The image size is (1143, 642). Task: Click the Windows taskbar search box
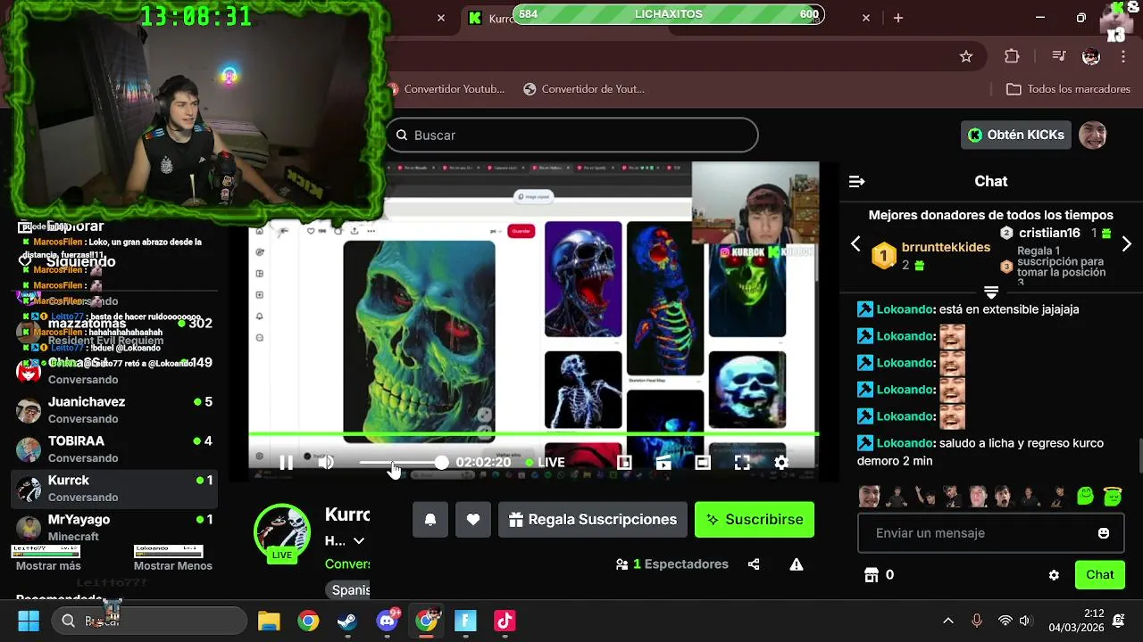tap(148, 621)
